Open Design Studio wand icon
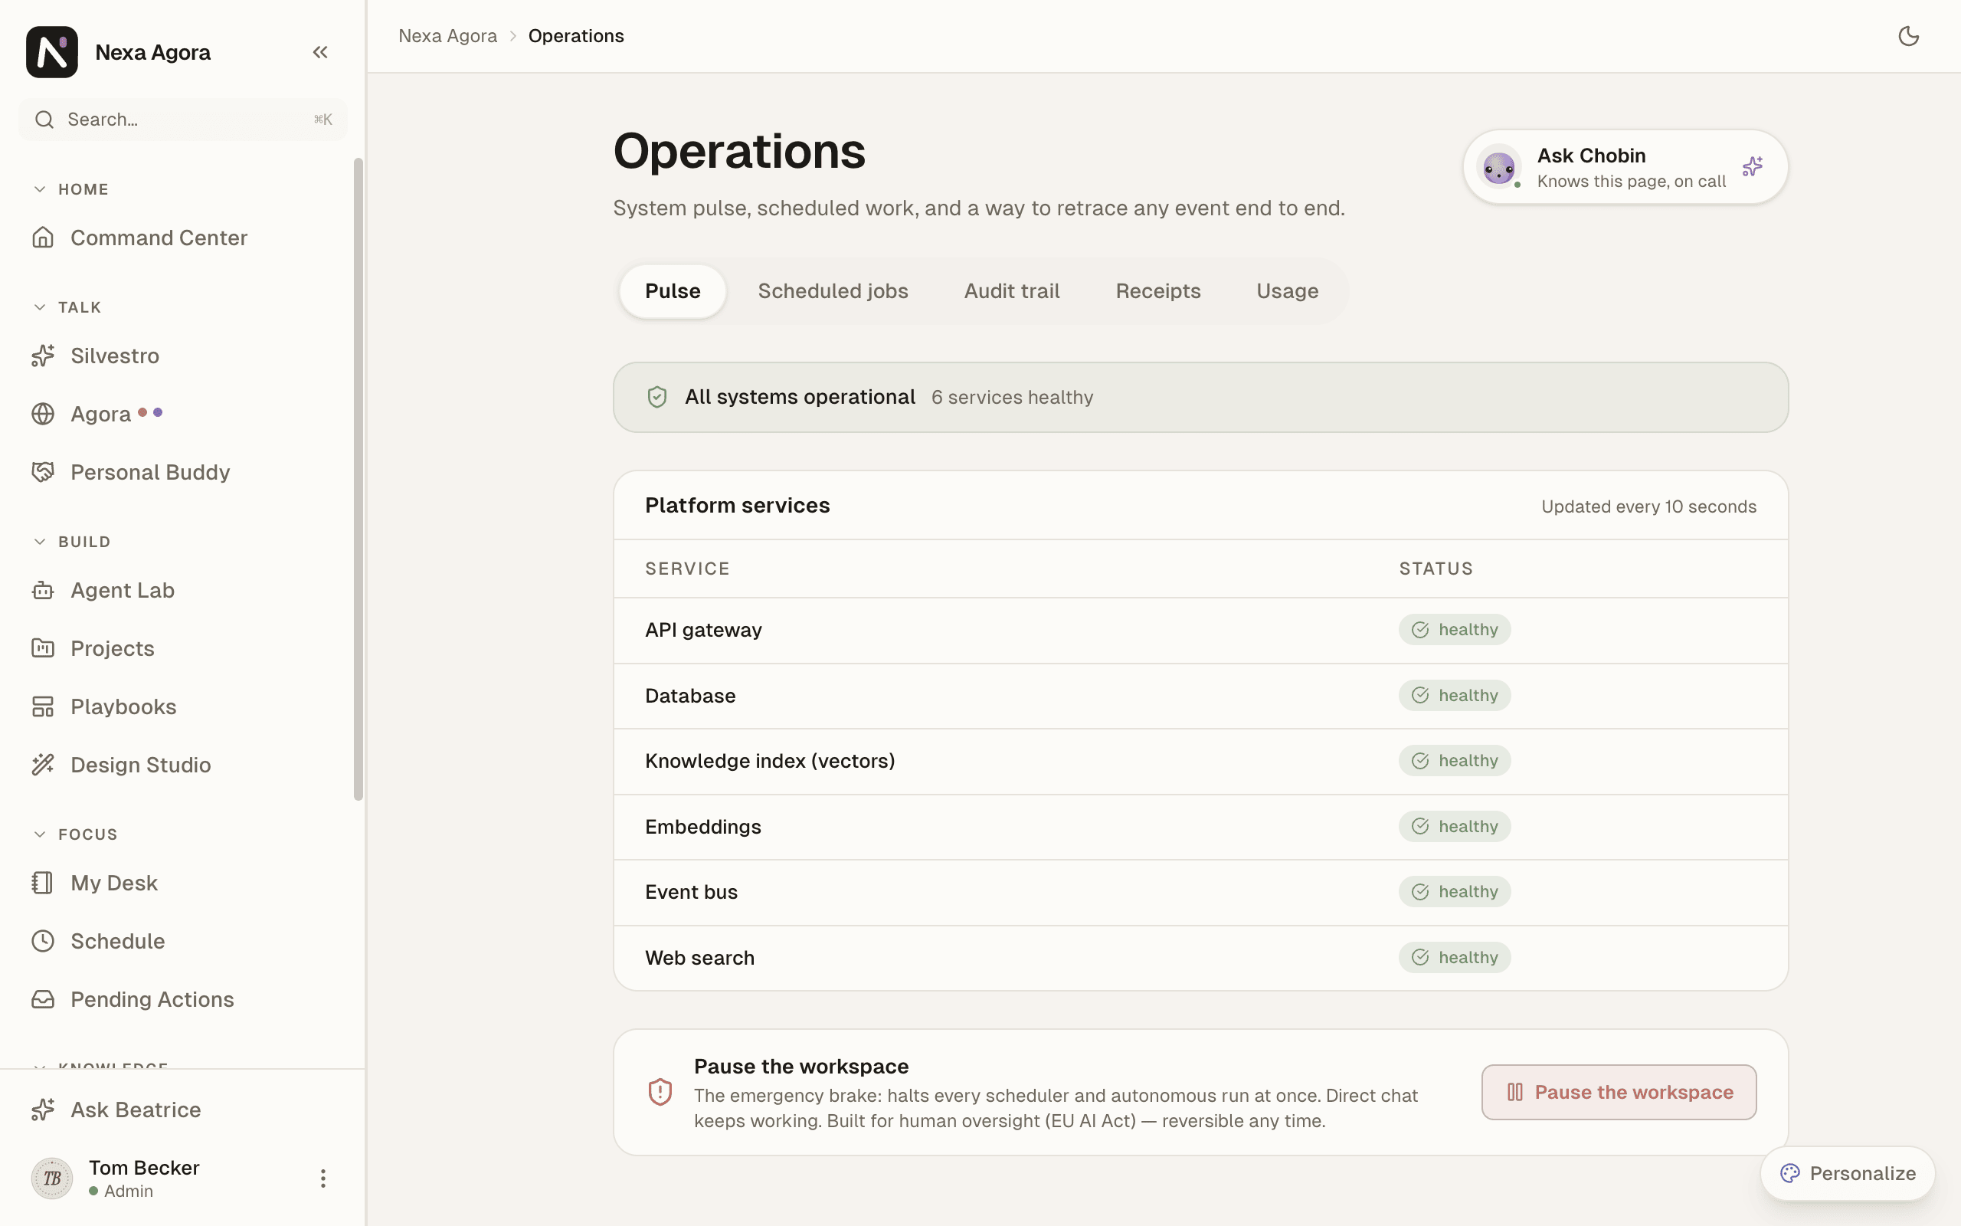The width and height of the screenshot is (1961, 1226). pos(43,765)
